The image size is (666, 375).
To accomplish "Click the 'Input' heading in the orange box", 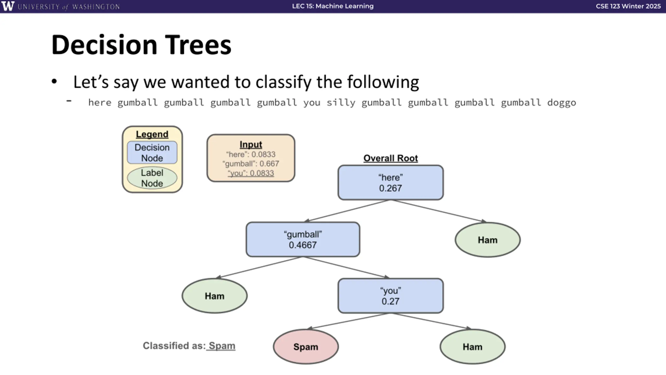I will pyautogui.click(x=251, y=144).
